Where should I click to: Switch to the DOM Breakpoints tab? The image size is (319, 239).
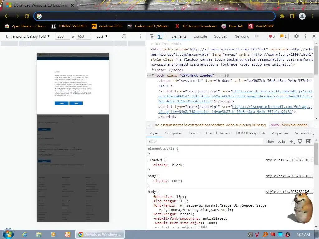pyautogui.click(x=251, y=133)
